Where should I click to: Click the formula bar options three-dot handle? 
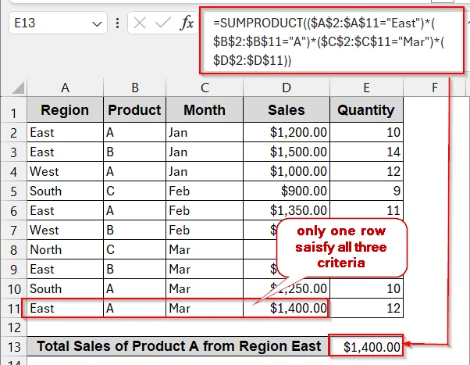117,23
